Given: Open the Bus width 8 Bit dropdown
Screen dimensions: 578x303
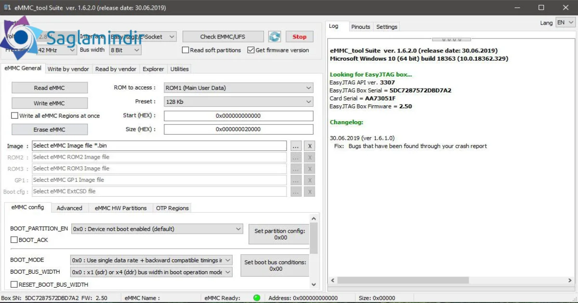Looking at the screenshot, I should click(125, 50).
